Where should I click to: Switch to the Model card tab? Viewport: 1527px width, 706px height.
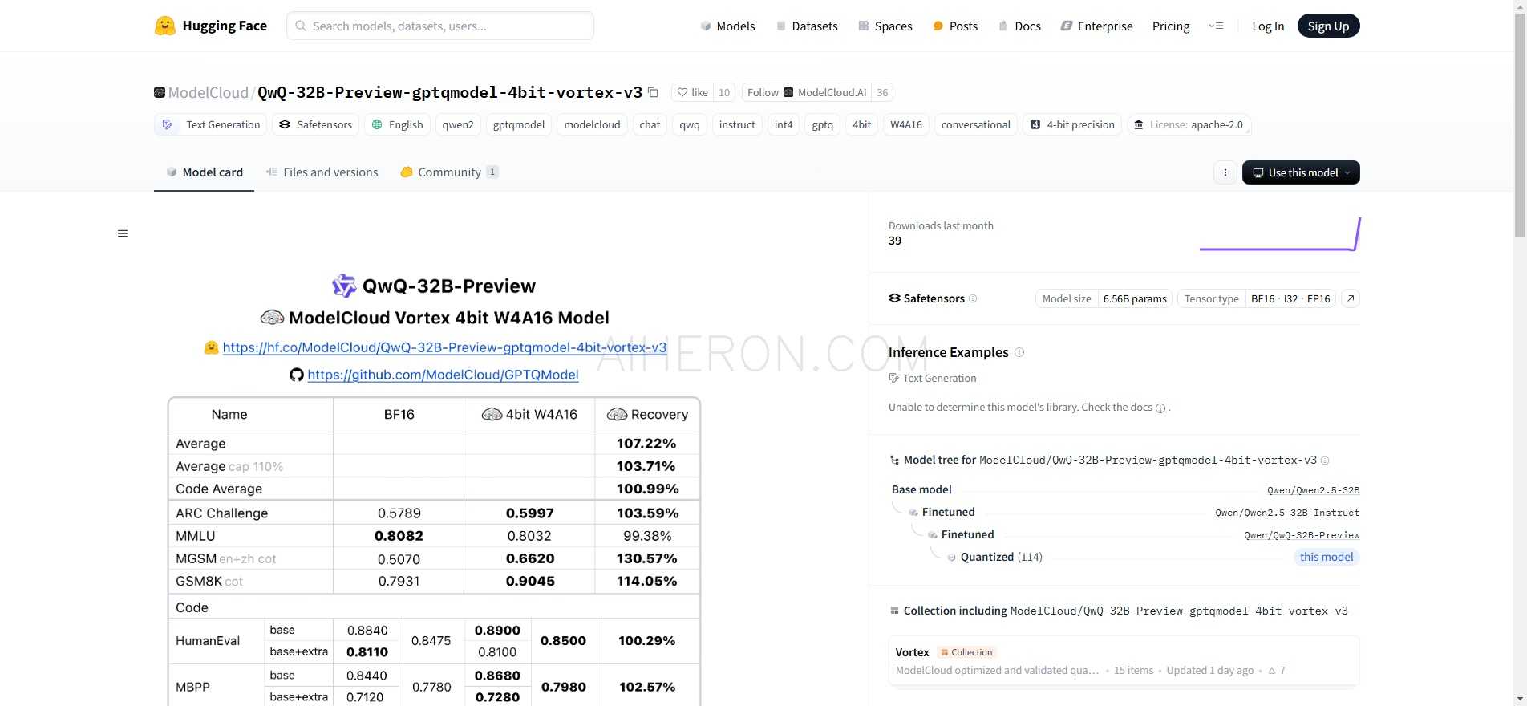pyautogui.click(x=205, y=172)
